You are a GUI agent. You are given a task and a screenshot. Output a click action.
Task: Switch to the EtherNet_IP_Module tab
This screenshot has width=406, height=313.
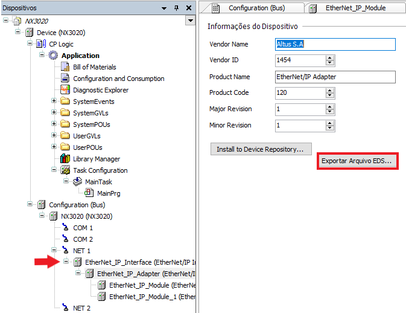(x=355, y=8)
